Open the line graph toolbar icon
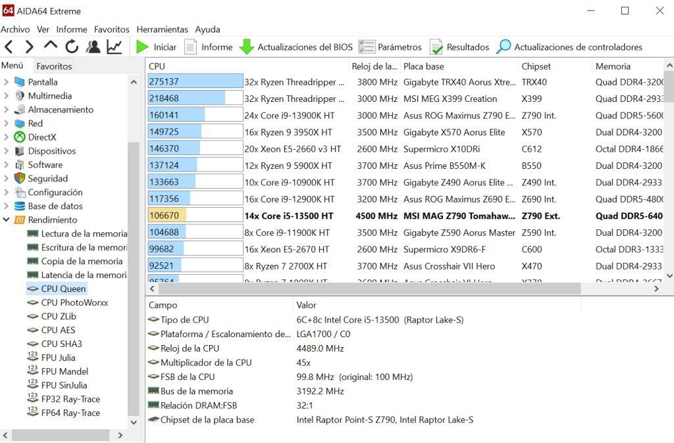The height and width of the screenshot is (443, 674). [x=115, y=47]
